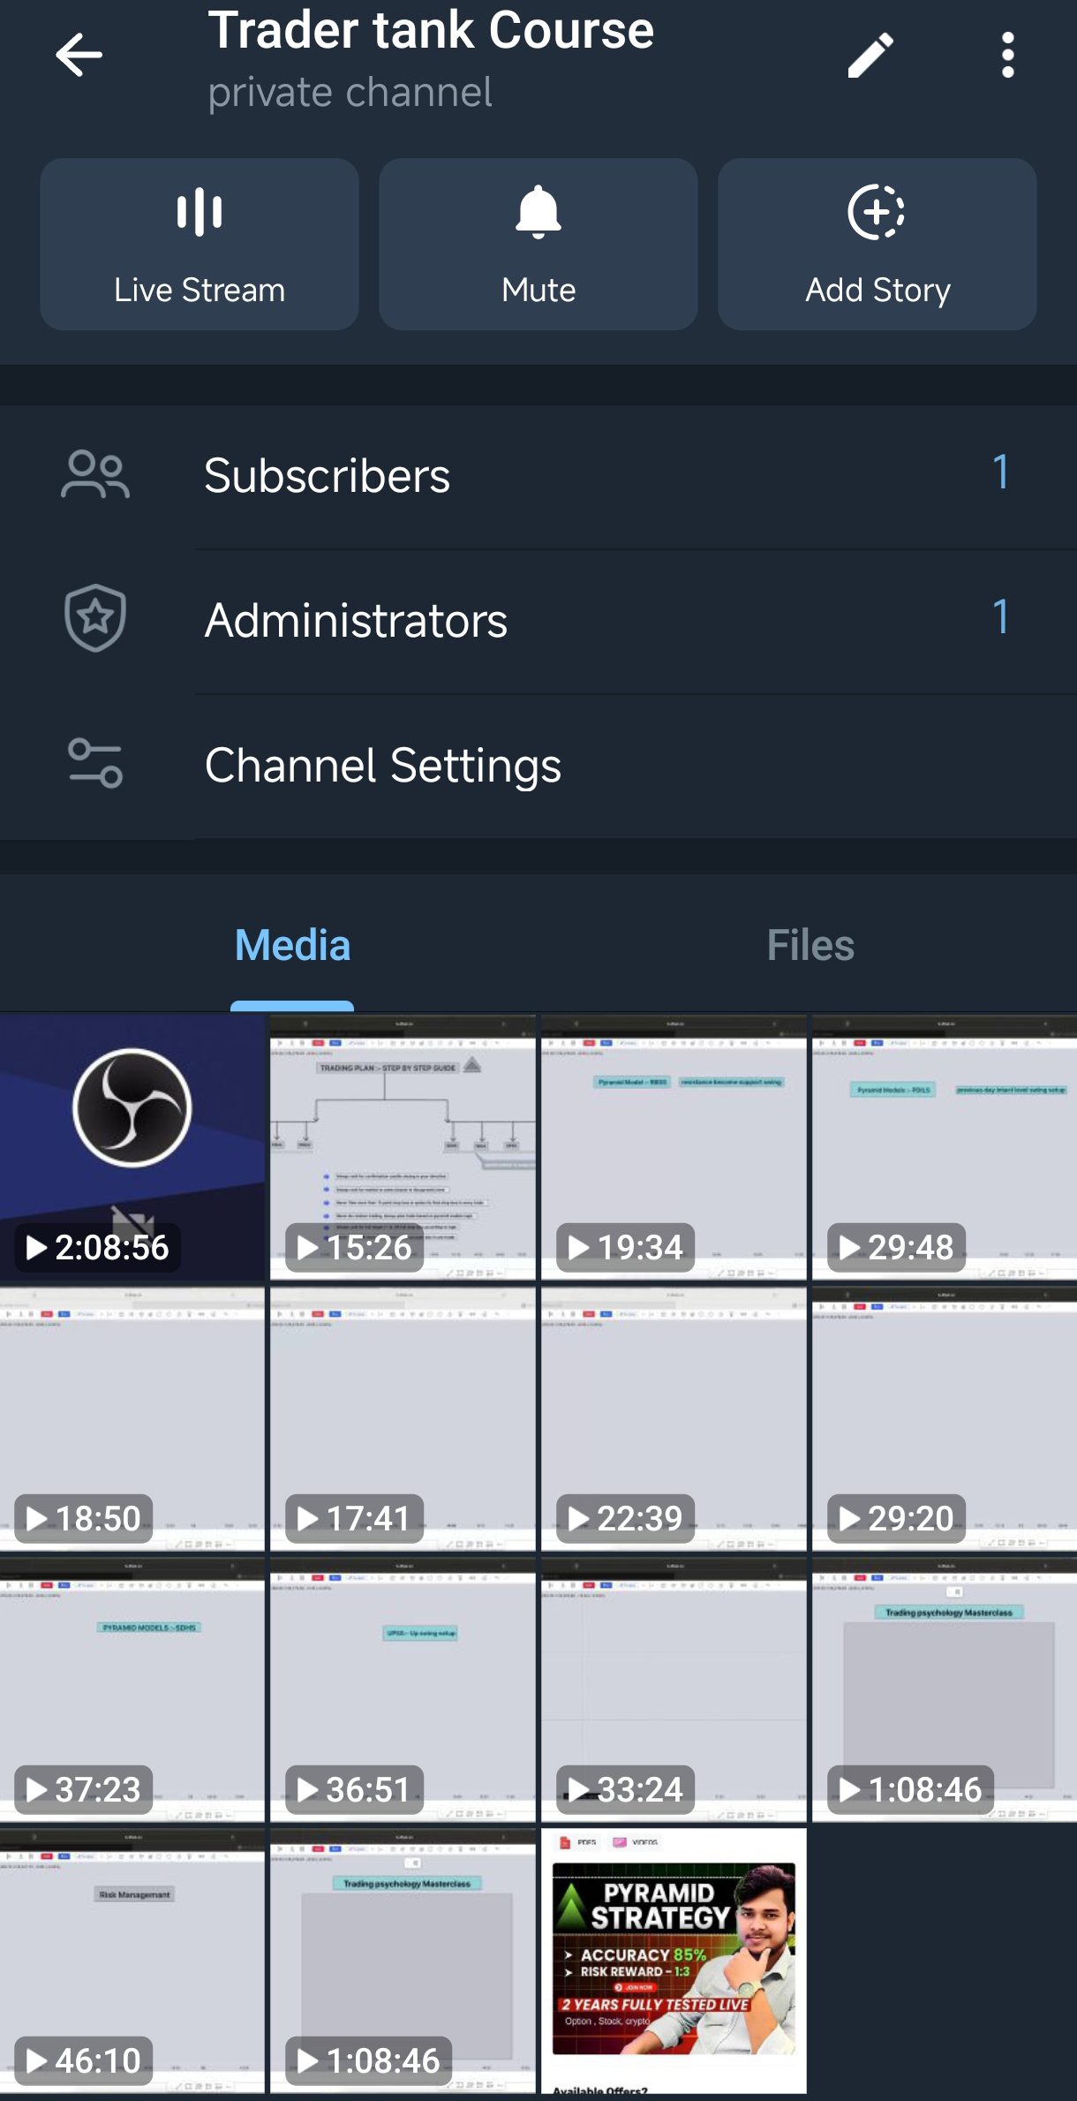Open the Subscribers list

(x=538, y=476)
